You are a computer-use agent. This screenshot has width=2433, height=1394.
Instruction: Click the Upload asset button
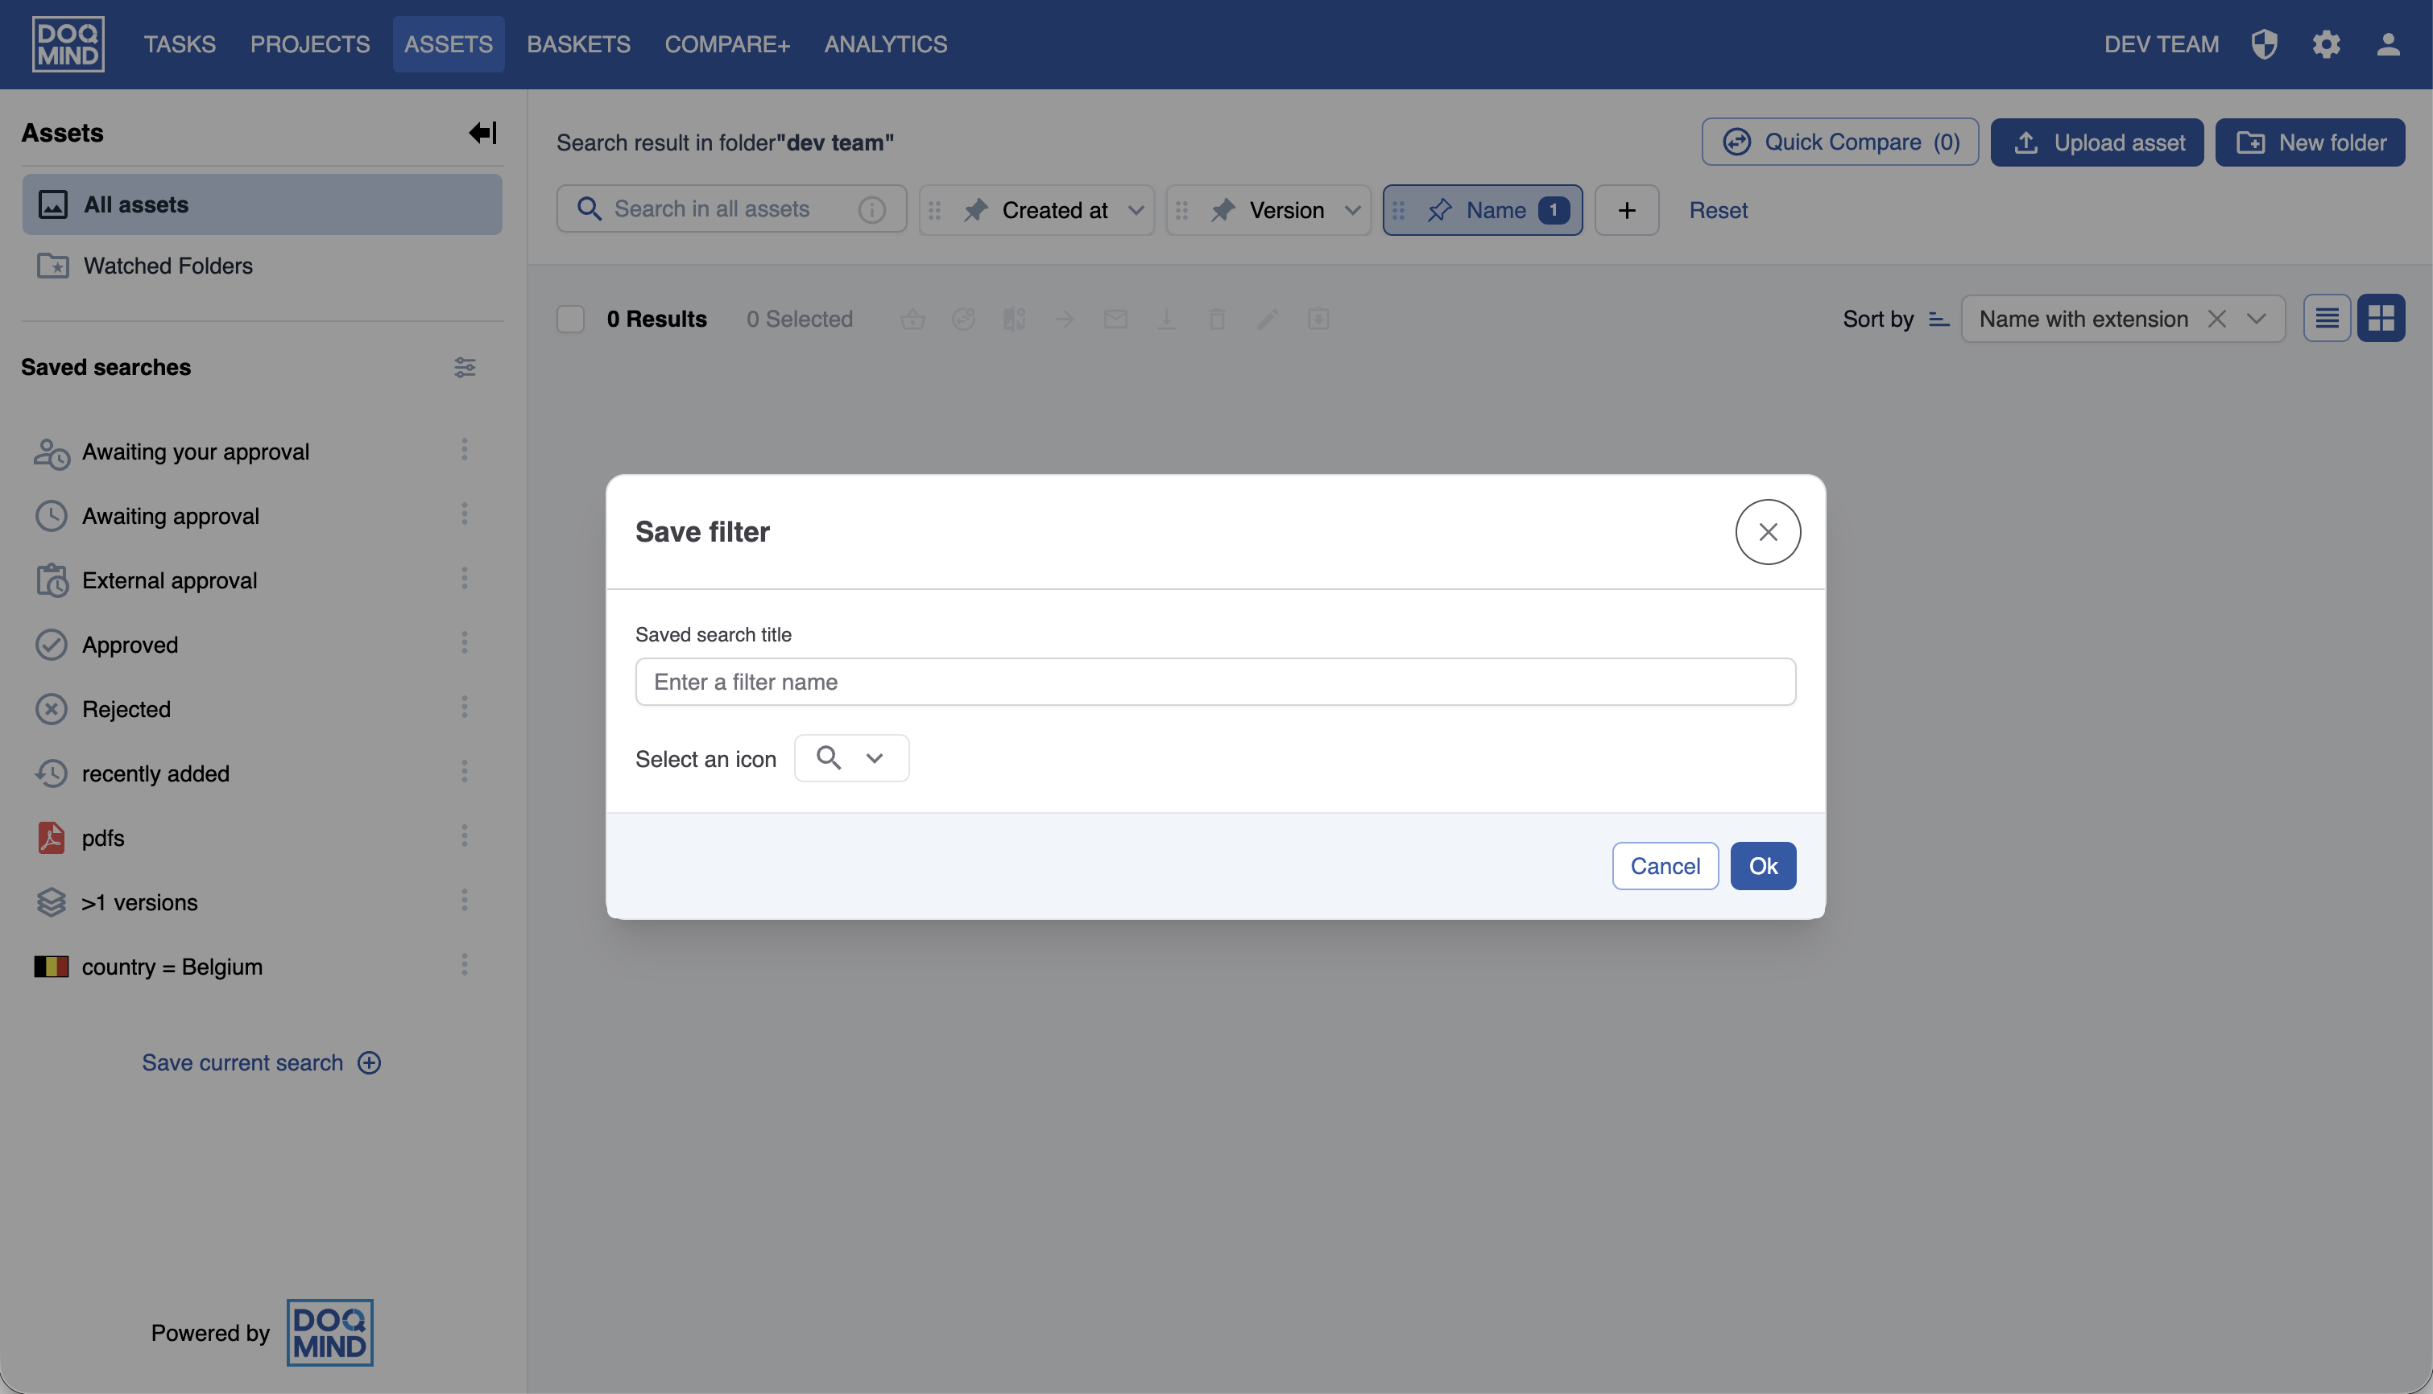tap(2098, 142)
